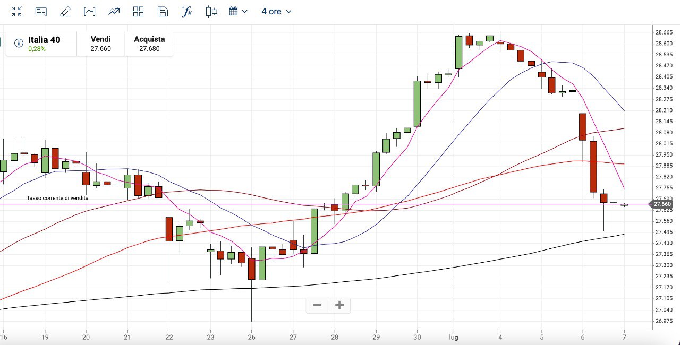Screen dimensions: 680x345
Task: Expand the '4 ore' timeframe dropdown
Action: [x=276, y=12]
